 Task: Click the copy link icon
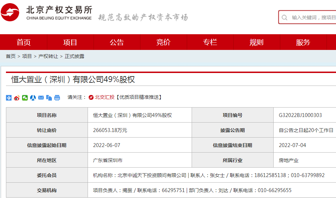tap(49, 98)
